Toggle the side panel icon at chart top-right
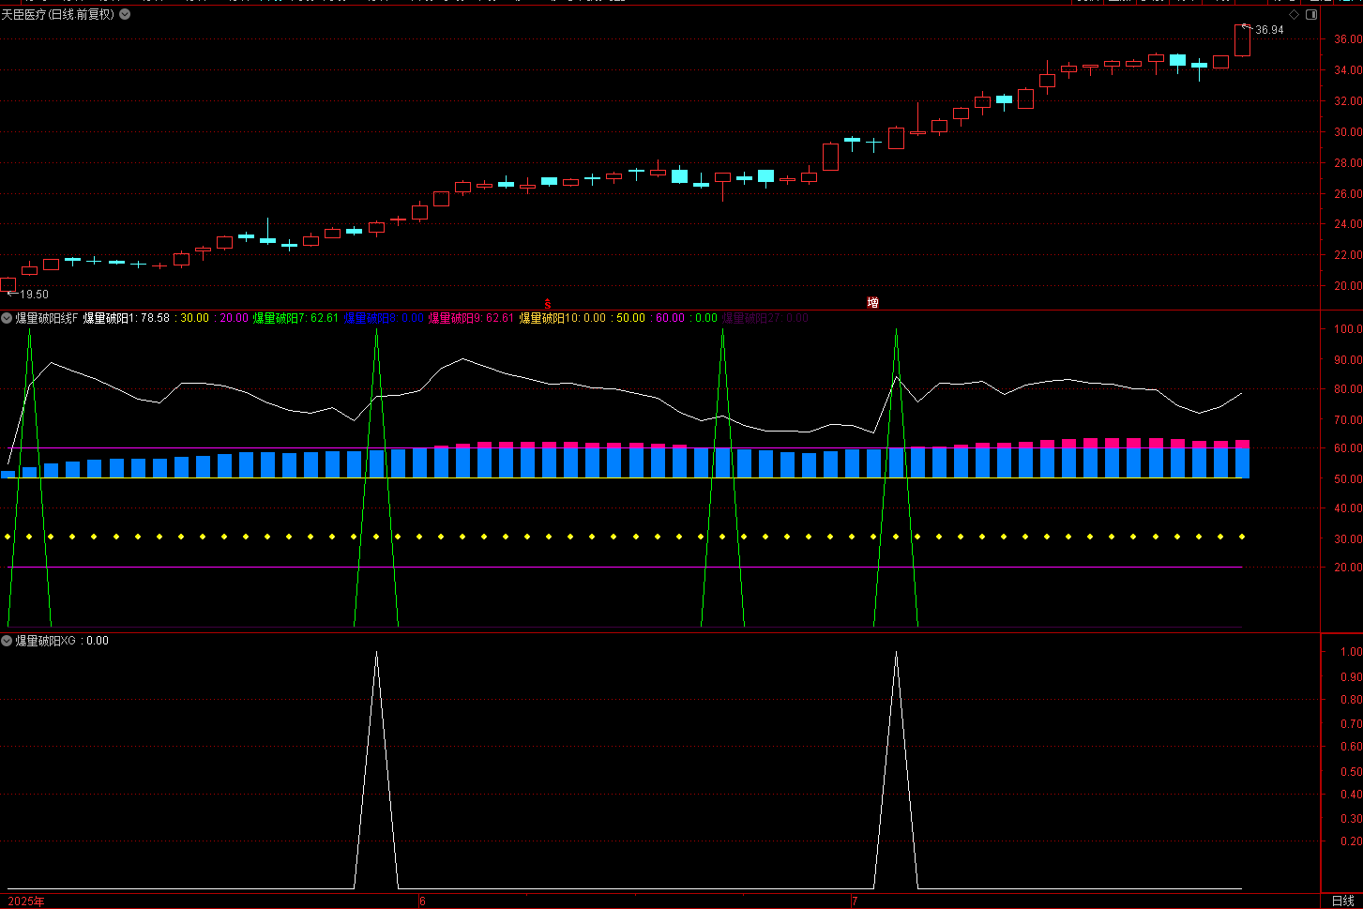Viewport: 1363px width, 909px height. pyautogui.click(x=1311, y=14)
